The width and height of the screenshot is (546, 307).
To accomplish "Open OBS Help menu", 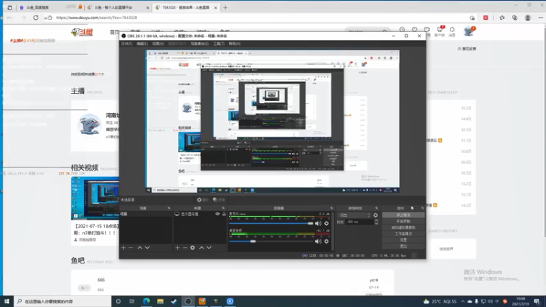I will (x=235, y=44).
